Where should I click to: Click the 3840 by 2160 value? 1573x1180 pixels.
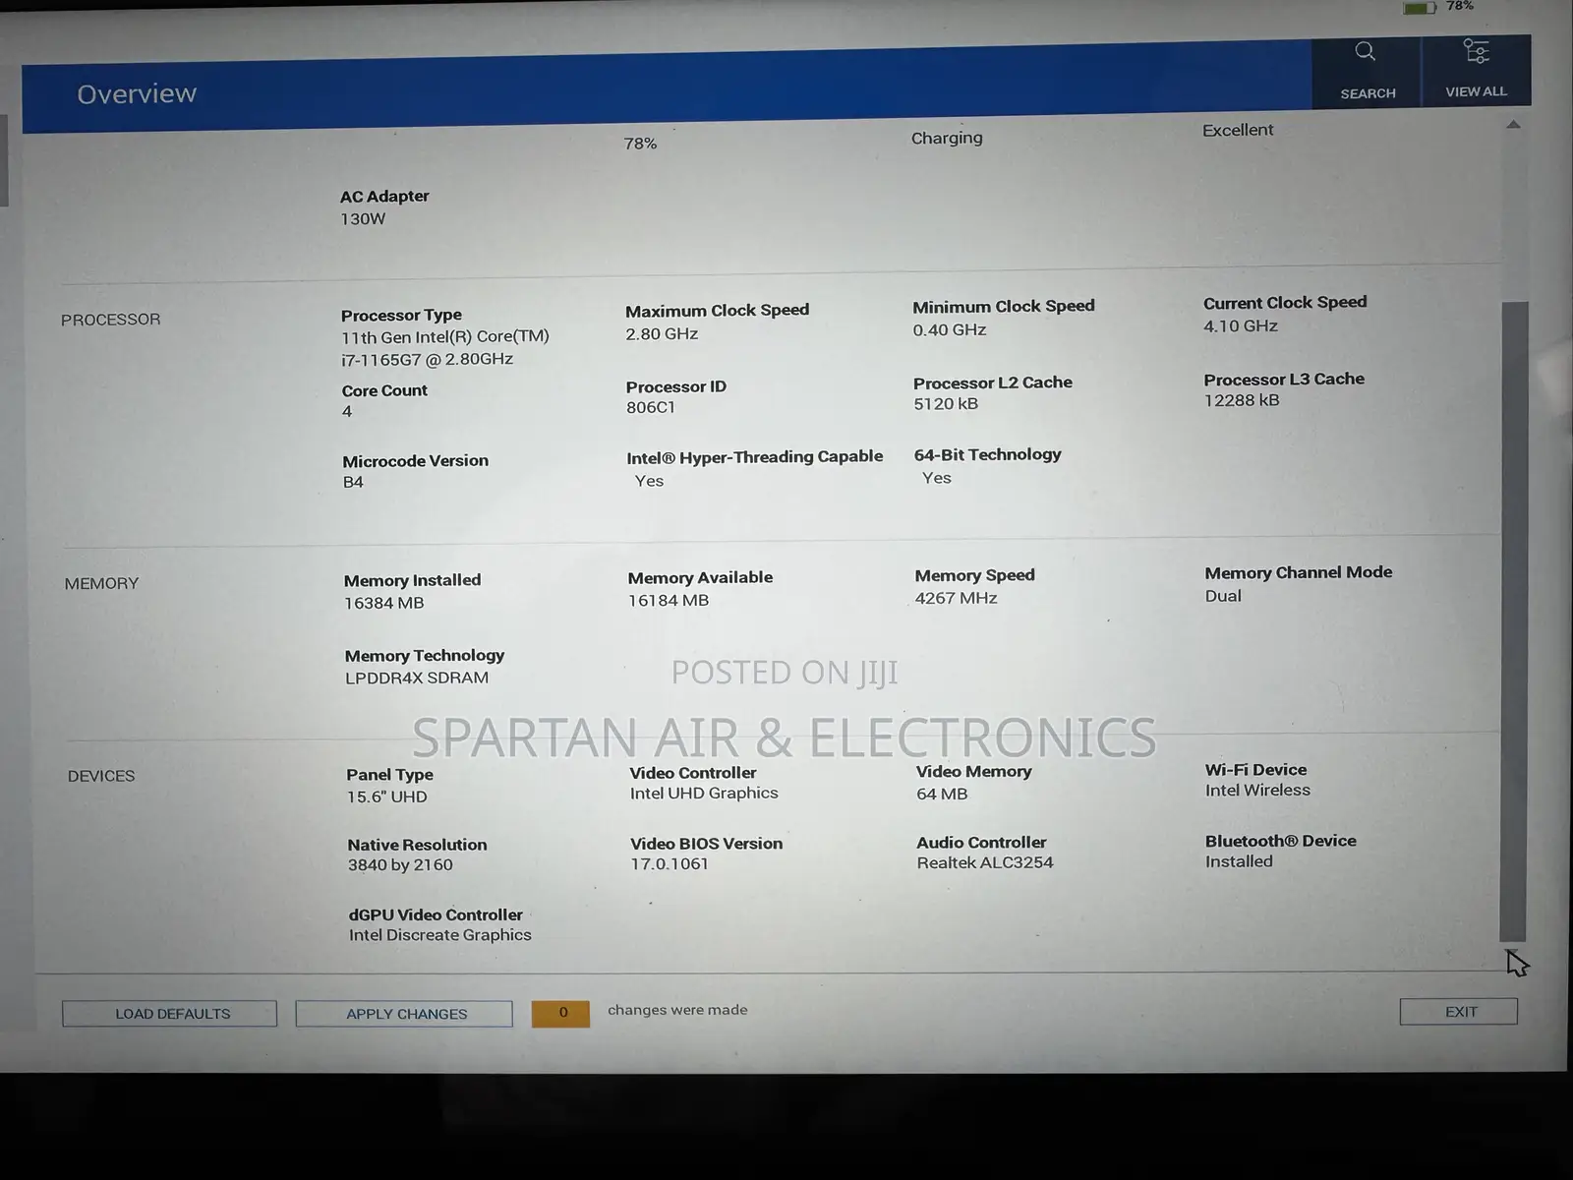pos(400,865)
